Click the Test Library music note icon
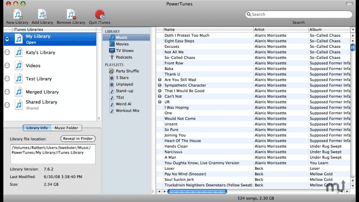This screenshot has width=359, height=202. click(19, 78)
